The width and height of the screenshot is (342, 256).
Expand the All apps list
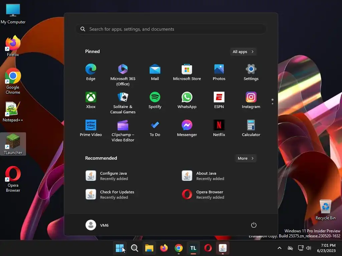(243, 52)
